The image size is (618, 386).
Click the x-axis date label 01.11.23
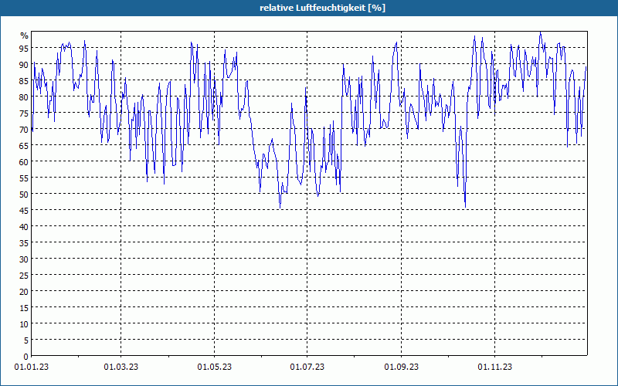click(494, 367)
